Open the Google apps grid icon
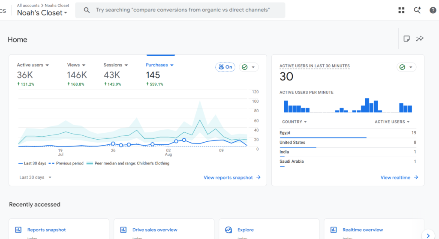This screenshot has height=239, width=439. pyautogui.click(x=401, y=10)
